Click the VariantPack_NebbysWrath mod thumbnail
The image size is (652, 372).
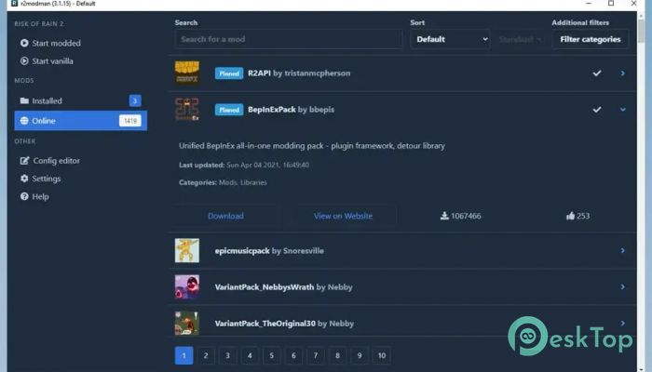186,286
